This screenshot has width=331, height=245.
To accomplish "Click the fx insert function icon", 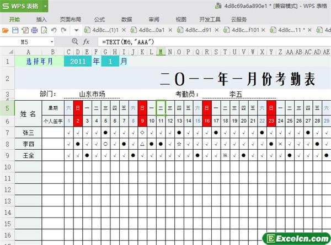I will pyautogui.click(x=86, y=42).
